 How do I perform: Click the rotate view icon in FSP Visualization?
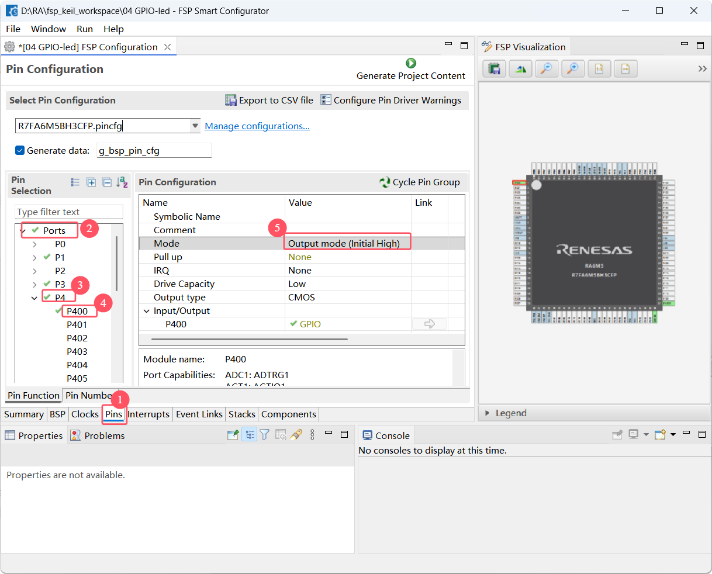coord(520,69)
